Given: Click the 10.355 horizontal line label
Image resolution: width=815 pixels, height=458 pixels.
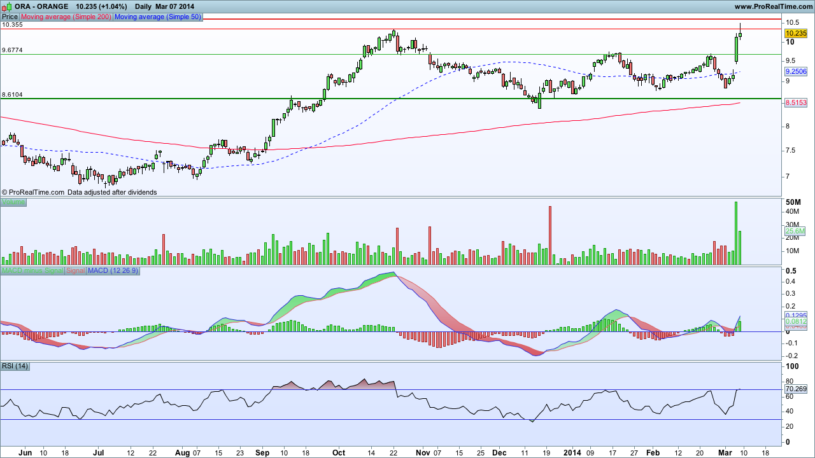Looking at the screenshot, I should pos(13,24).
